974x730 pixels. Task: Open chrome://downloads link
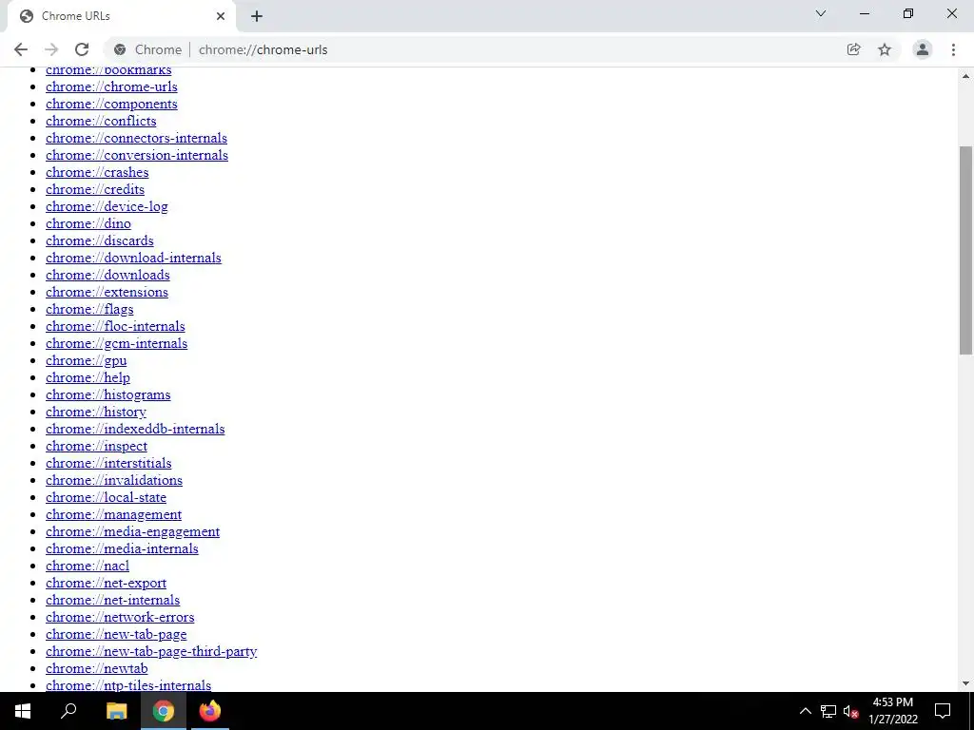(107, 275)
